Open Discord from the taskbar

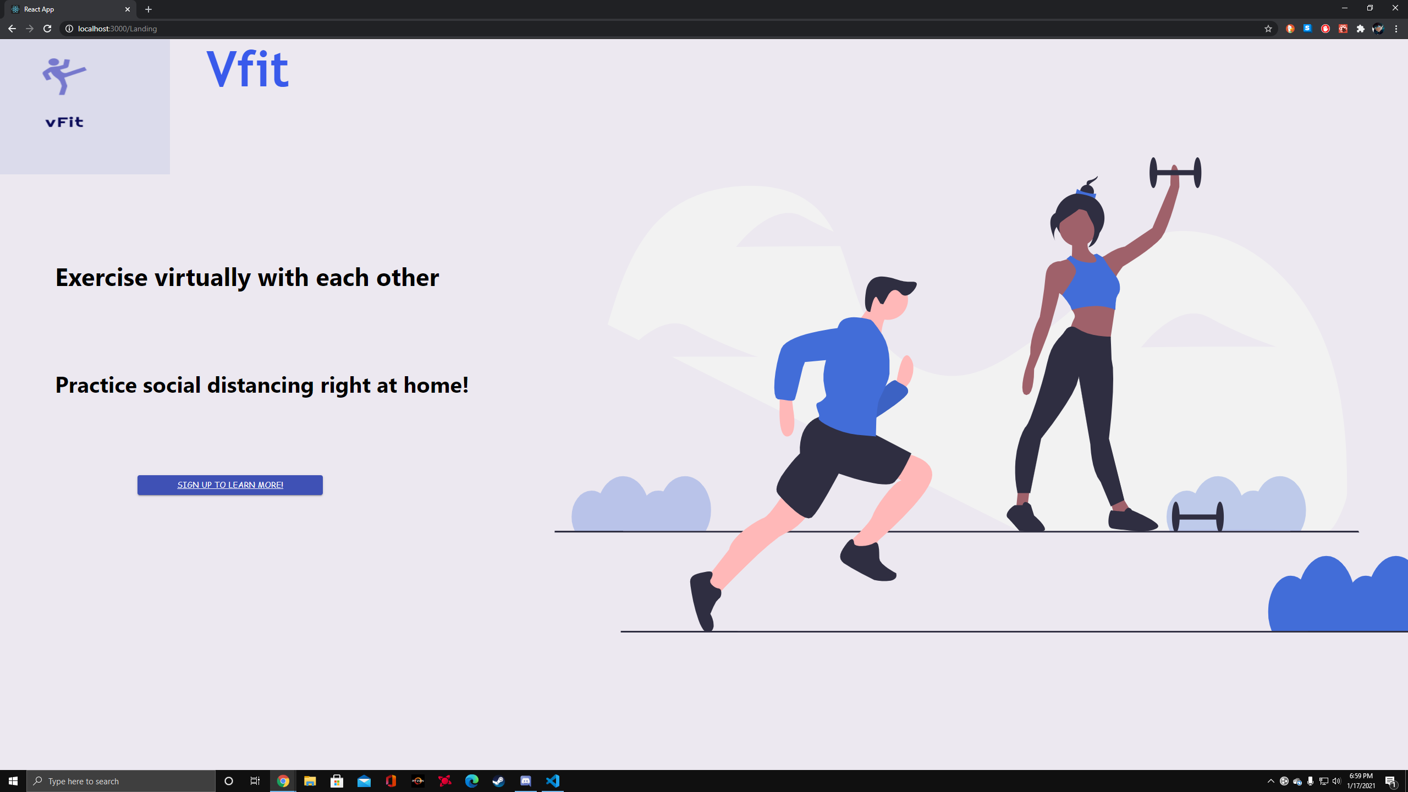(x=525, y=781)
